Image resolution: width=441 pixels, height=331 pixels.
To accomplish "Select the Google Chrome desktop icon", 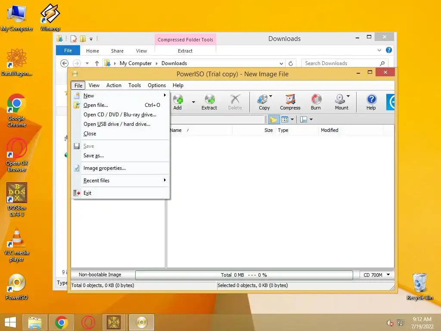I will click(17, 110).
